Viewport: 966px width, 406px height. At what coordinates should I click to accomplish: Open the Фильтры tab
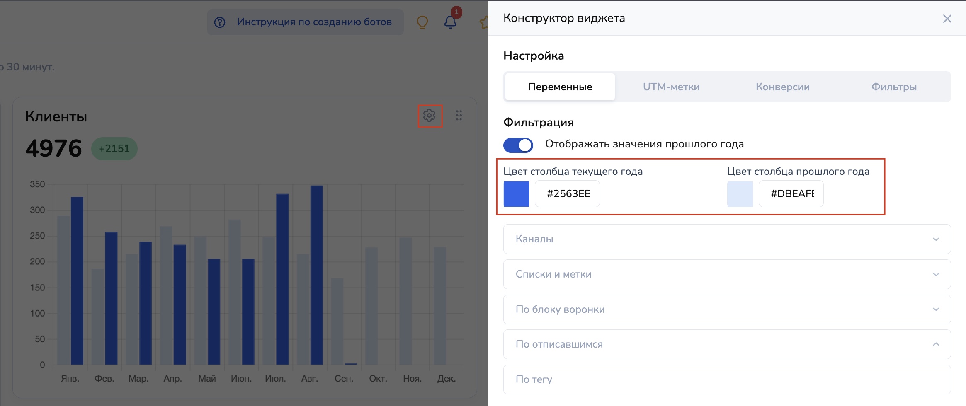893,87
